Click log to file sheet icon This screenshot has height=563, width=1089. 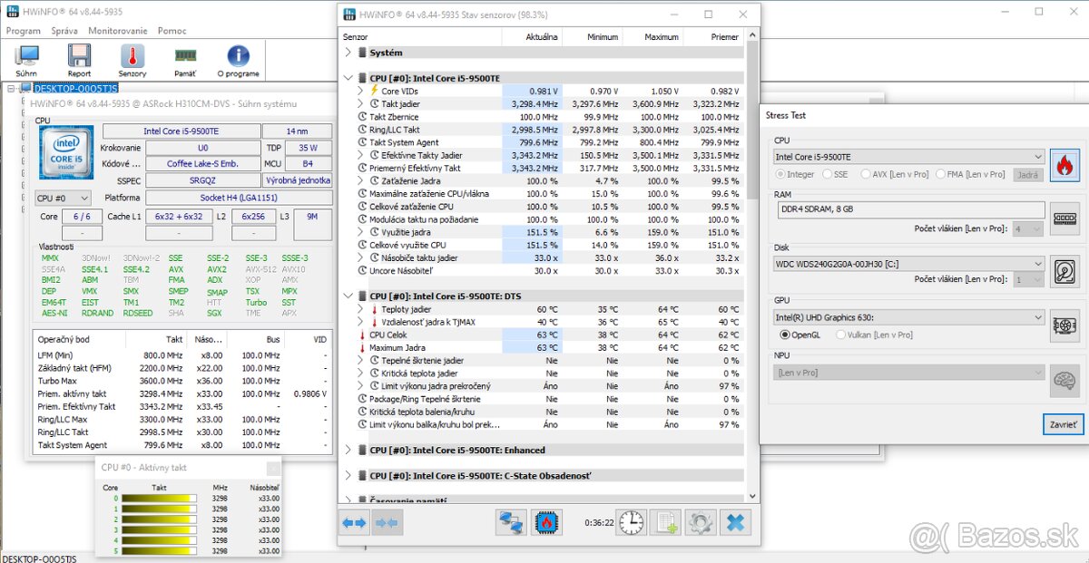click(665, 522)
